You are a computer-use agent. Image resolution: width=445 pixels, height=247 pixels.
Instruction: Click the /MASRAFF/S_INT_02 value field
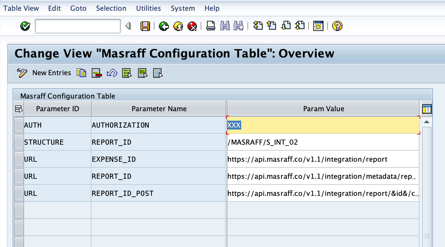pyautogui.click(x=323, y=142)
